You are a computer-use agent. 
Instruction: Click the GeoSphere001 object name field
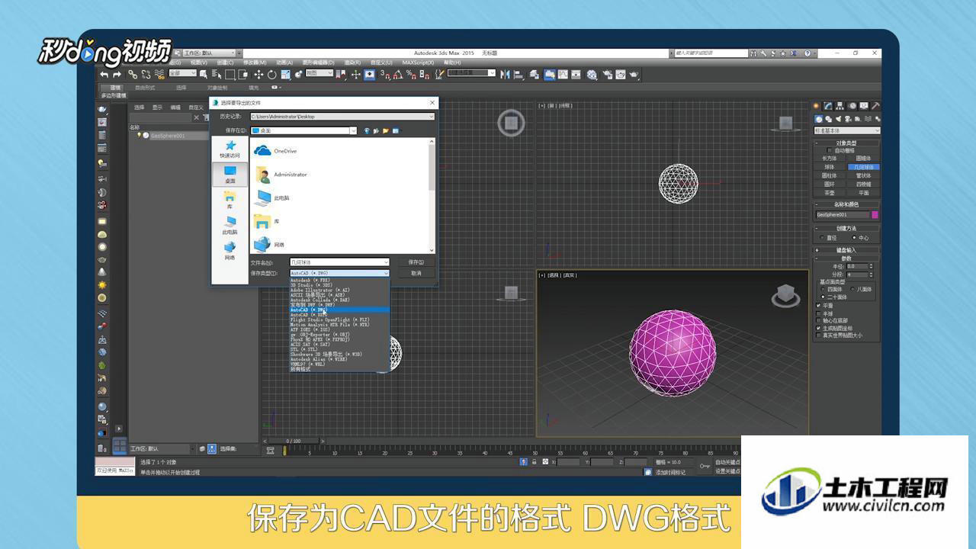coord(842,215)
